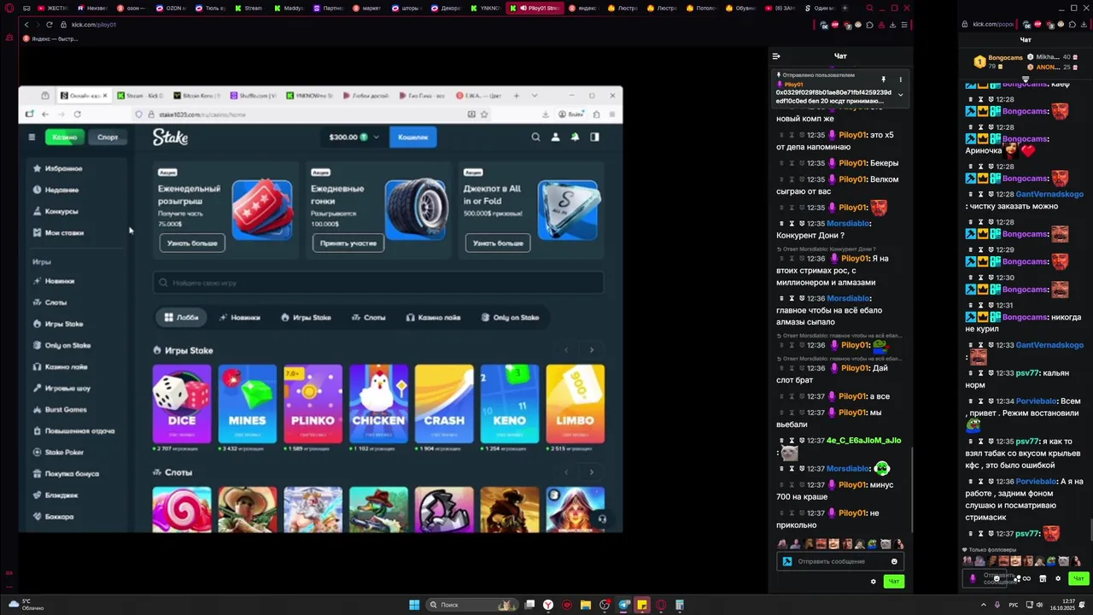Image resolution: width=1093 pixels, height=615 pixels.
Task: Go to previous Игры Stake carousel page
Action: point(565,350)
